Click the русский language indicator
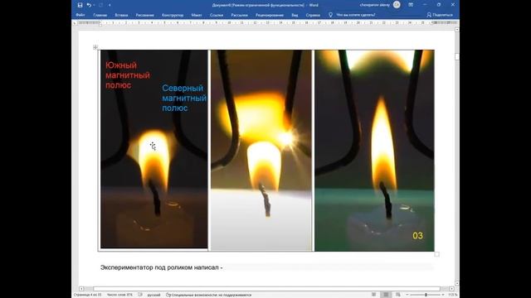The width and height of the screenshot is (531, 298). coord(153,295)
